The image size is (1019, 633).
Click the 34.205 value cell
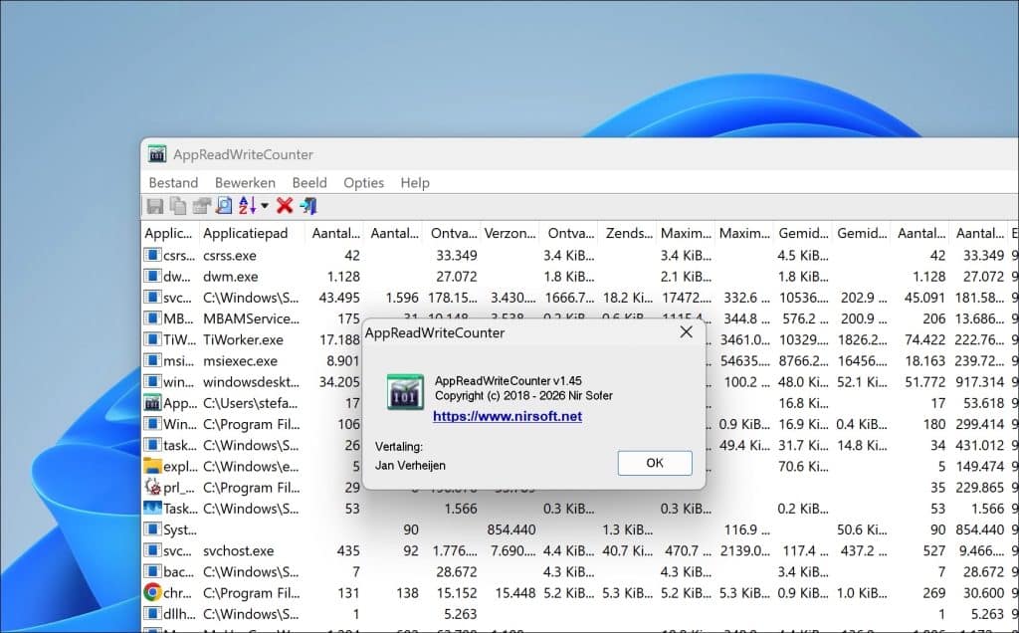339,381
